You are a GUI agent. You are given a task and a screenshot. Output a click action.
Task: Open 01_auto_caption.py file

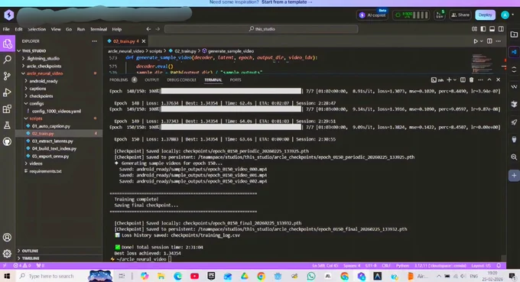[51, 126]
